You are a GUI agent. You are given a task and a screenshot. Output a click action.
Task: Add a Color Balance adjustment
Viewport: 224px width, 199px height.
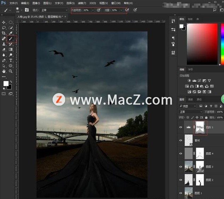click(192, 86)
